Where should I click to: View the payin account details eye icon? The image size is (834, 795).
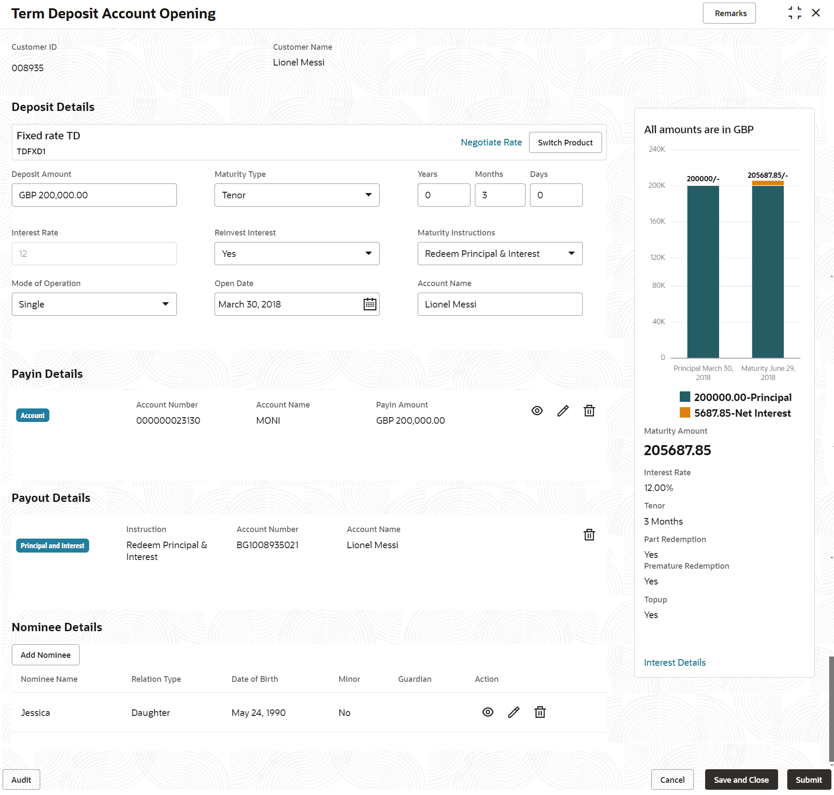pos(537,411)
